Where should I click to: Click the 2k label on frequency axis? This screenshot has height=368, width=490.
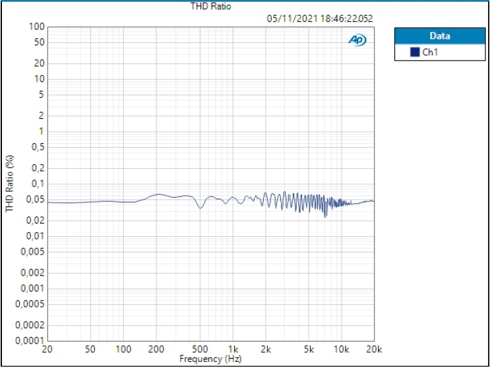pos(266,349)
